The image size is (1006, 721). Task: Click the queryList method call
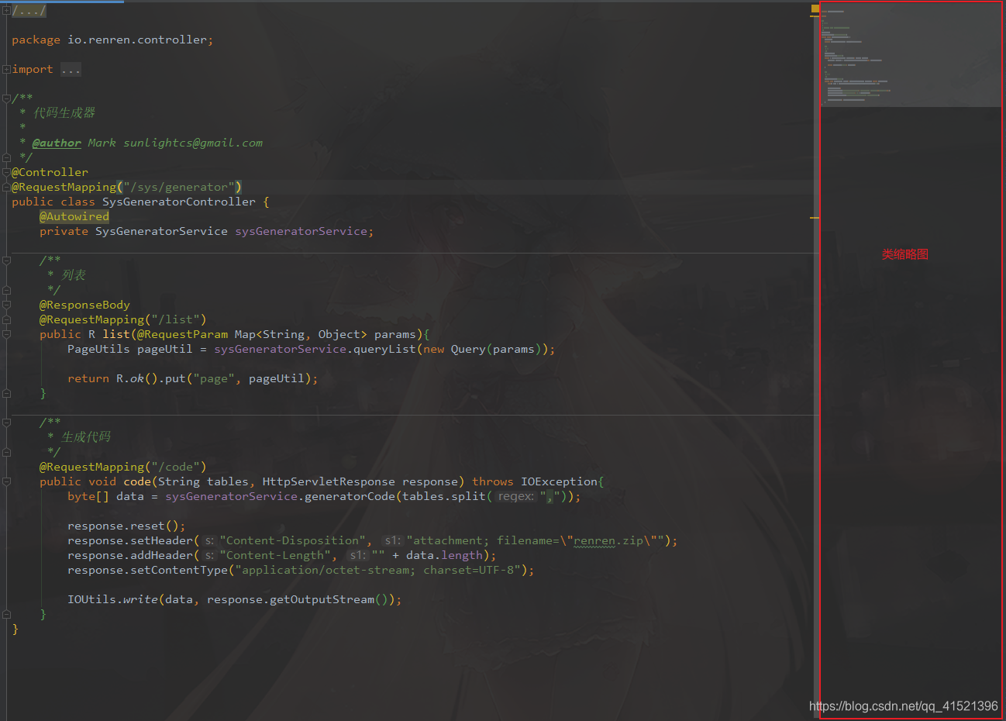[384, 349]
